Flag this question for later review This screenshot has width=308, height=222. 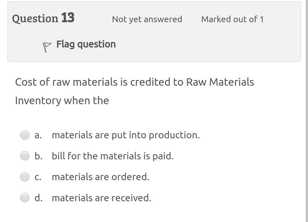tap(86, 44)
